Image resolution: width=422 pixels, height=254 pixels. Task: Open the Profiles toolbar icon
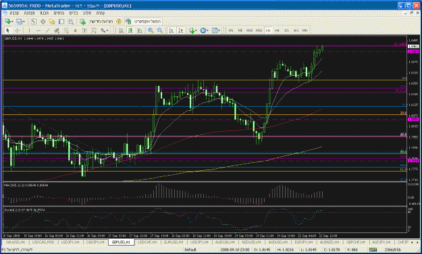click(x=19, y=21)
